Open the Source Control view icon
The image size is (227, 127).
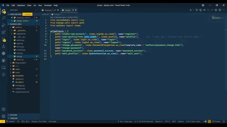click(x=4, y=39)
